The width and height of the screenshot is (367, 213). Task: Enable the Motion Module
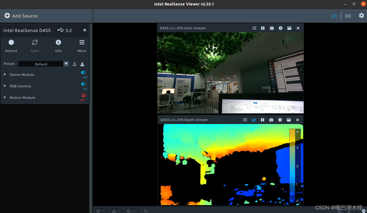click(x=83, y=96)
